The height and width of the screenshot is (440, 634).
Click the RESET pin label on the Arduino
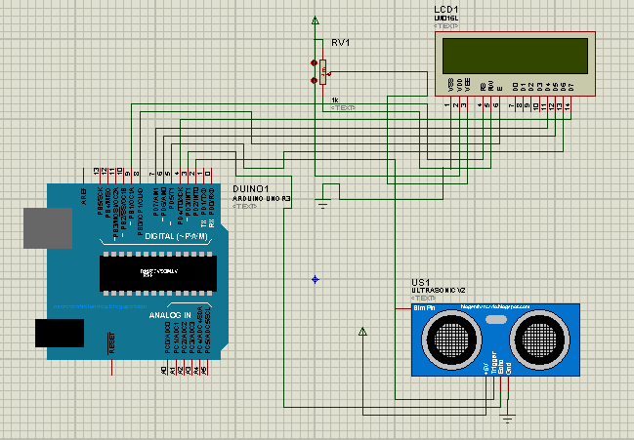(x=111, y=343)
